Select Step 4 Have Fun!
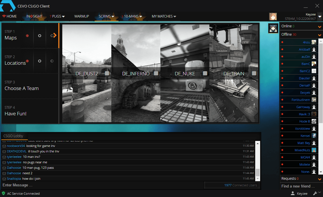The width and height of the screenshot is (323, 197). (30, 111)
